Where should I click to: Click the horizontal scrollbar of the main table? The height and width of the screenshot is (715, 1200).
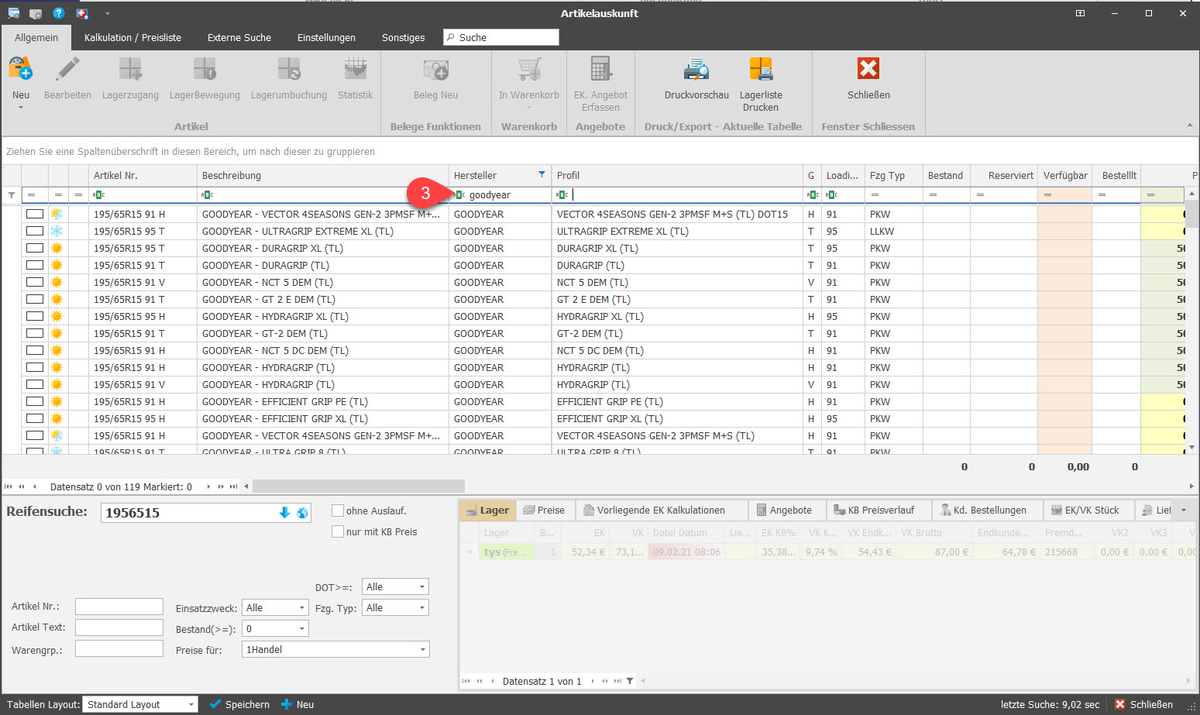[359, 486]
